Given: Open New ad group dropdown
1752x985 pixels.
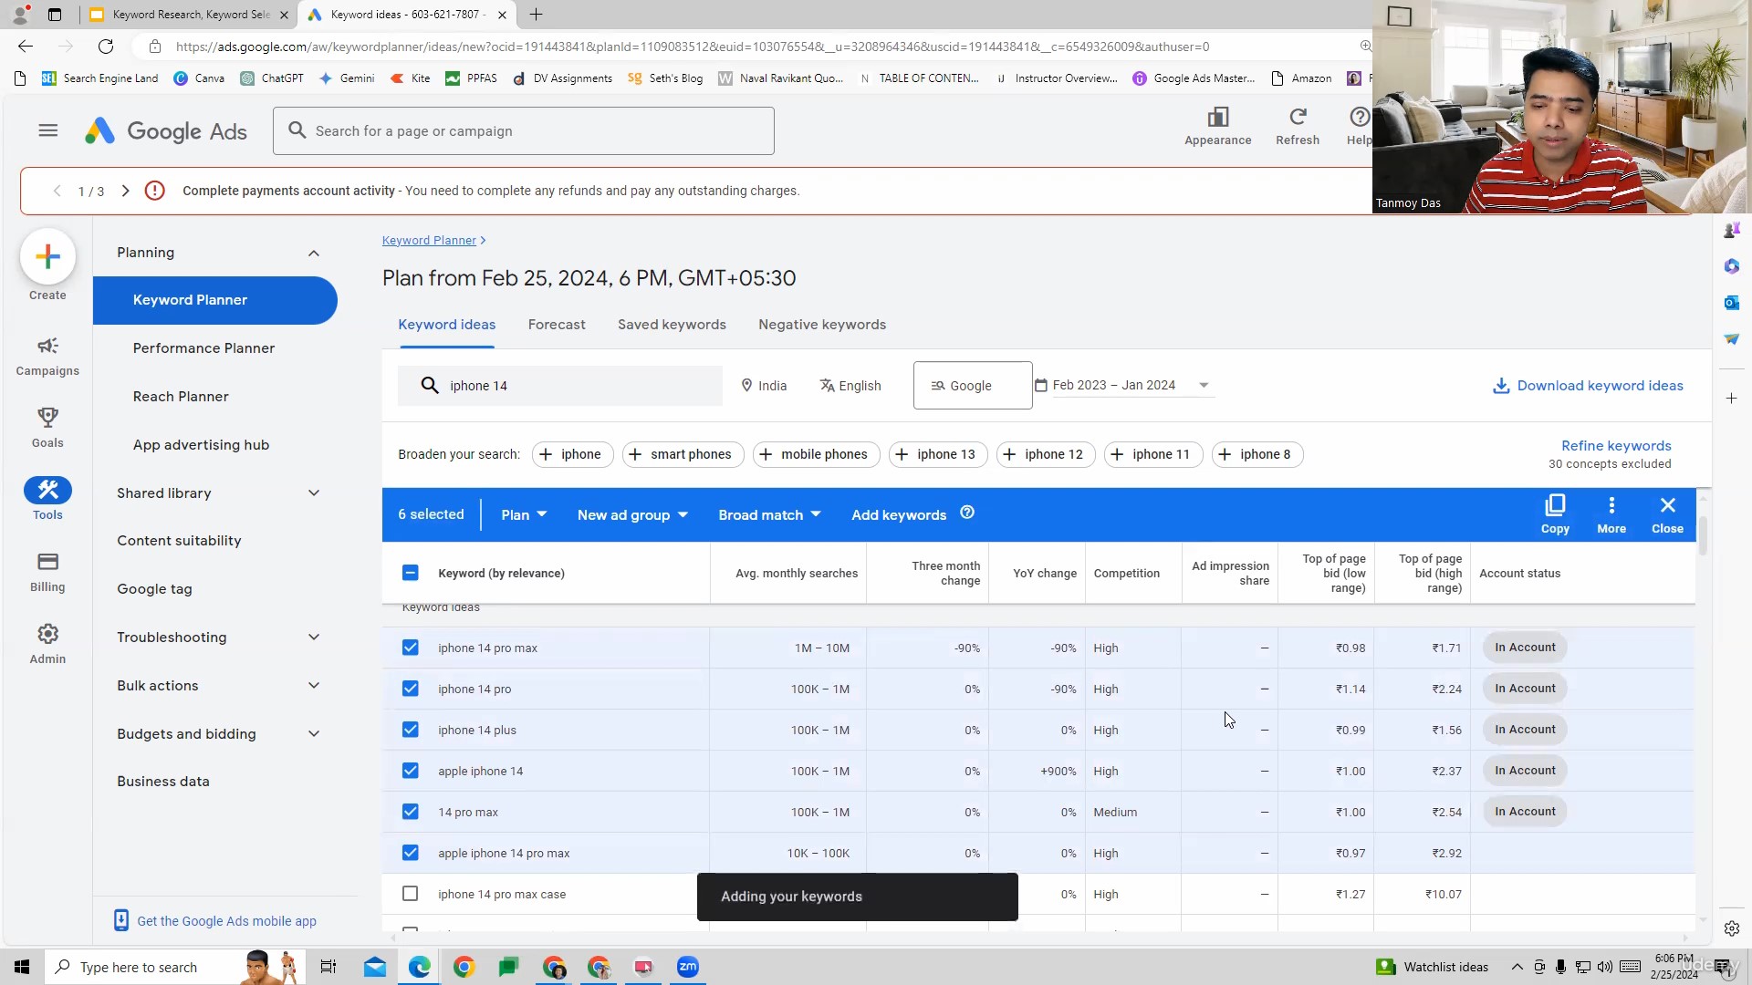Looking at the screenshot, I should pyautogui.click(x=632, y=514).
